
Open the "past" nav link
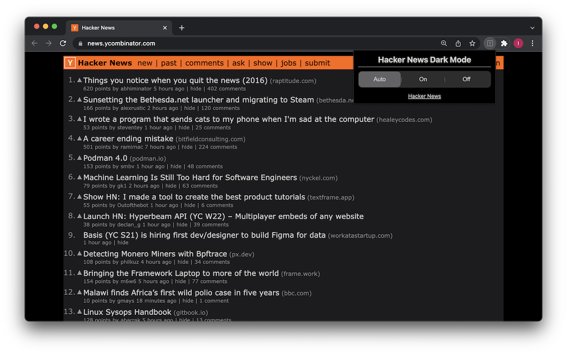tap(169, 63)
